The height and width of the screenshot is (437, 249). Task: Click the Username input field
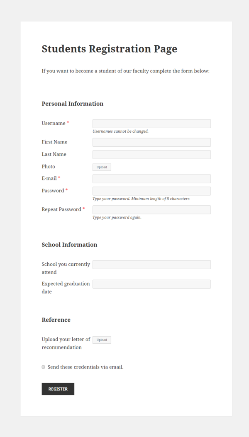click(x=151, y=123)
